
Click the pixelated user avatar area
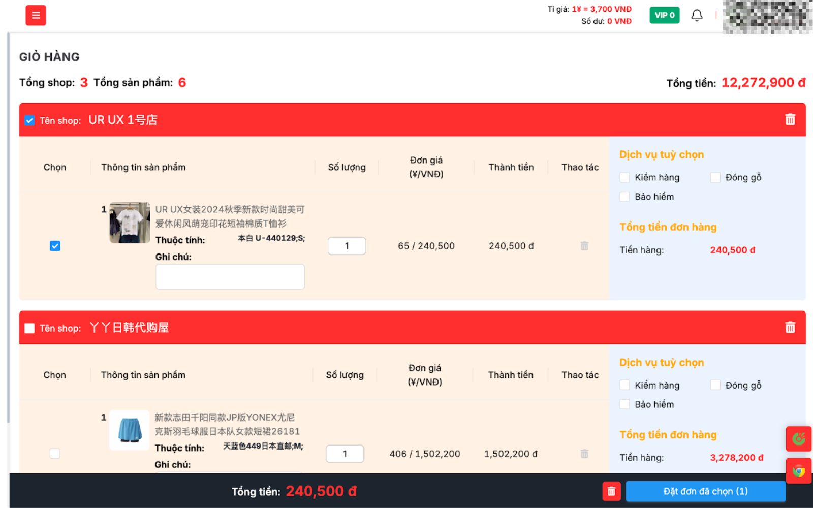point(767,16)
